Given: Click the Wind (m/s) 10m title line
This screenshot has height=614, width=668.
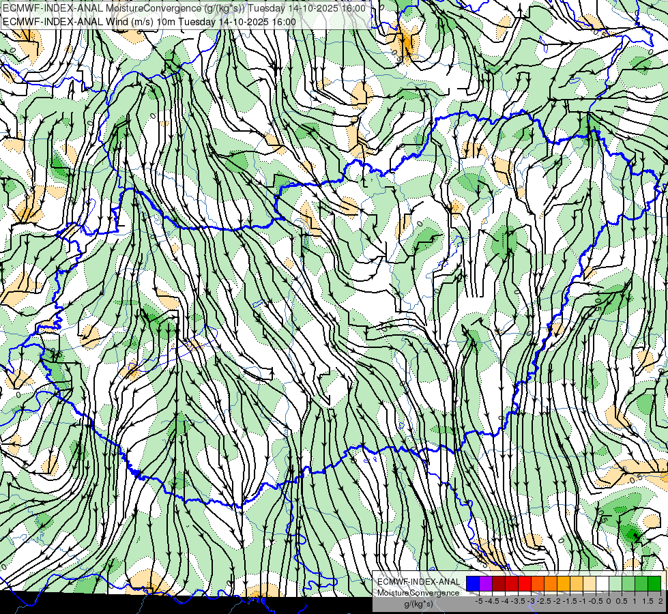Looking at the screenshot, I should tap(149, 22).
